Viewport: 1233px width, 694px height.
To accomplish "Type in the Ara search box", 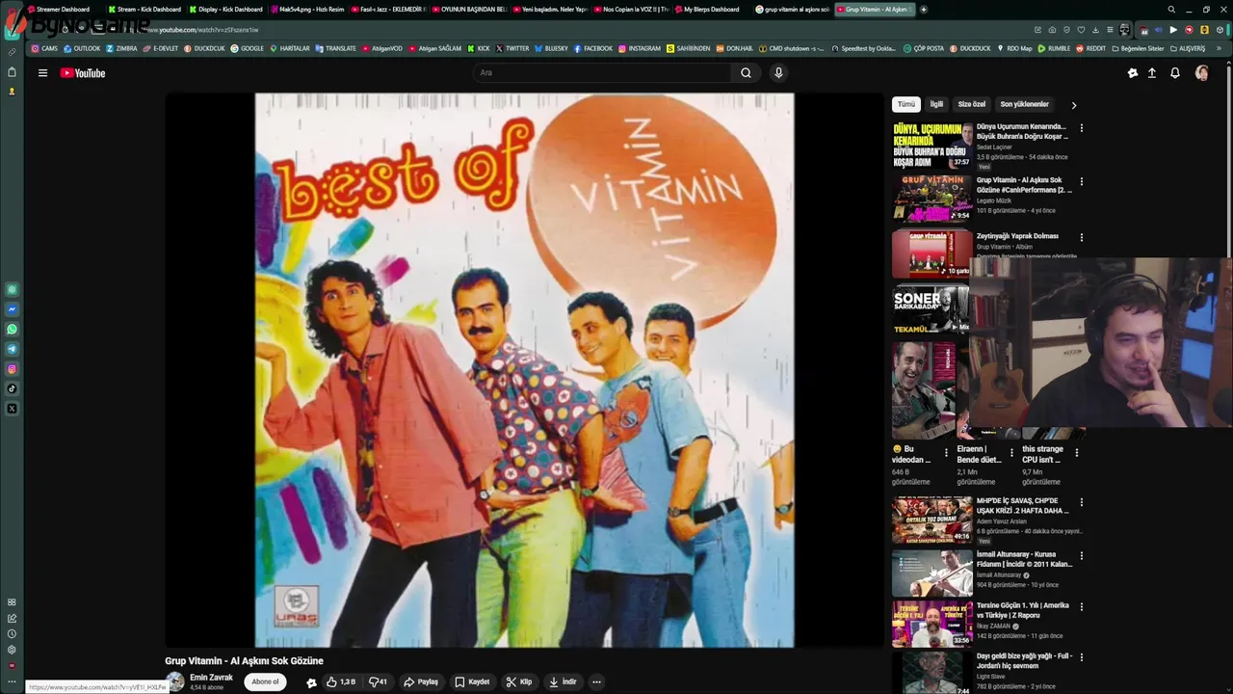I will click(x=602, y=73).
